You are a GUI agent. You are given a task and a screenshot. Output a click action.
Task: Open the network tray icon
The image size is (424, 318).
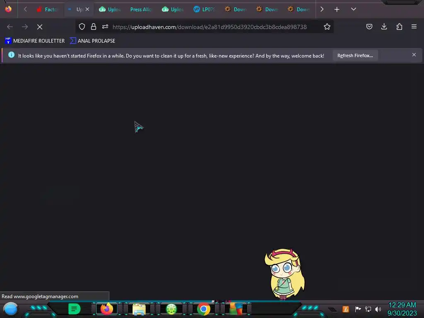(x=368, y=309)
